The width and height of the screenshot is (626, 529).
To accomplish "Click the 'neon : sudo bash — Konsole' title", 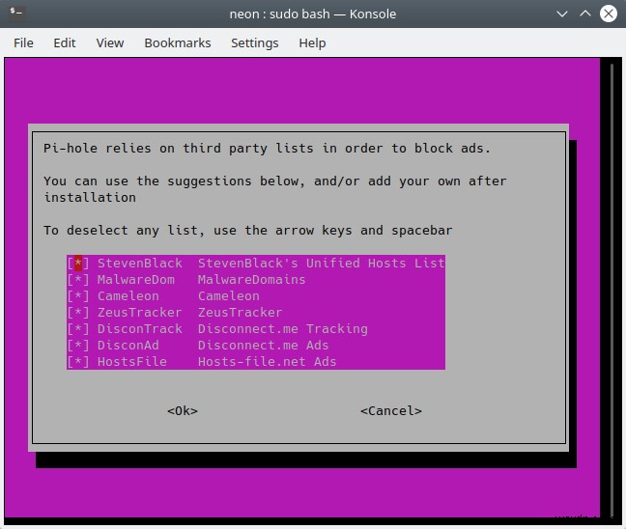I will [x=313, y=14].
